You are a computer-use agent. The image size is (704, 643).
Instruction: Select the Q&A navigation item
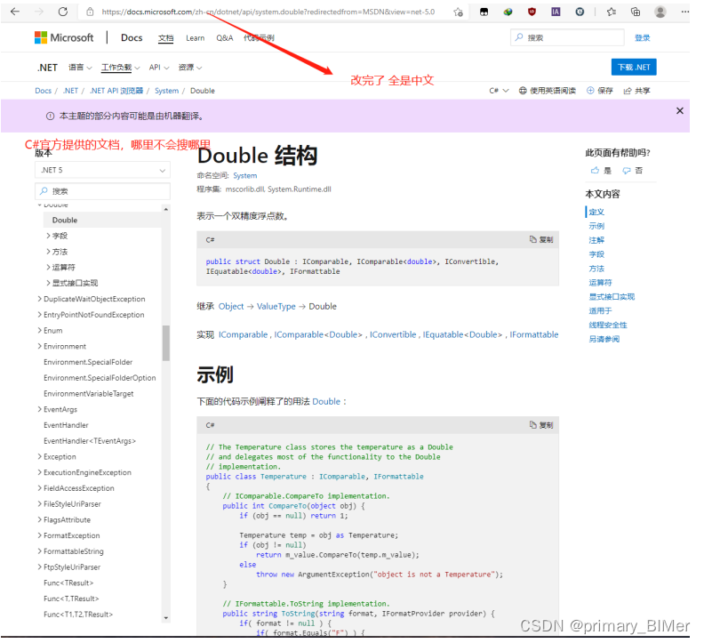click(225, 38)
